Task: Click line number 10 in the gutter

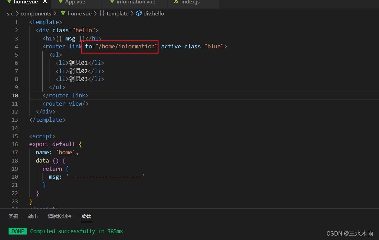Action: pyautogui.click(x=15, y=95)
